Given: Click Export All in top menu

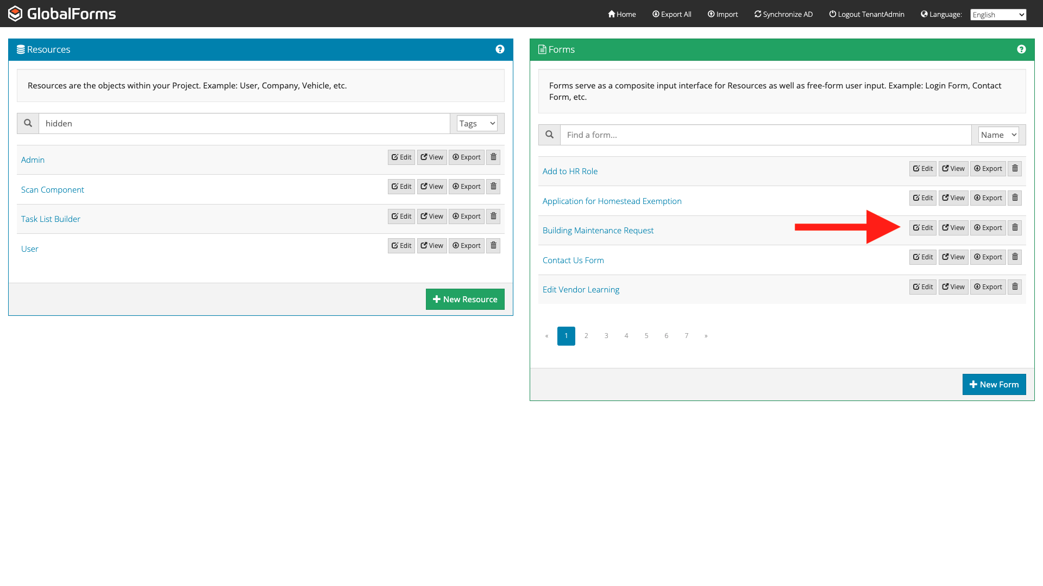Looking at the screenshot, I should 671,14.
